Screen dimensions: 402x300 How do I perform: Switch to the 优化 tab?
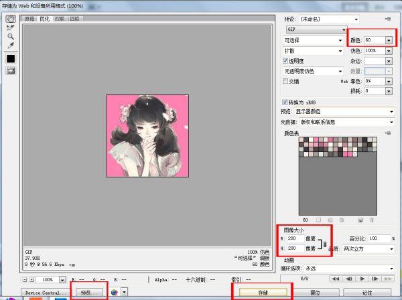pos(45,19)
